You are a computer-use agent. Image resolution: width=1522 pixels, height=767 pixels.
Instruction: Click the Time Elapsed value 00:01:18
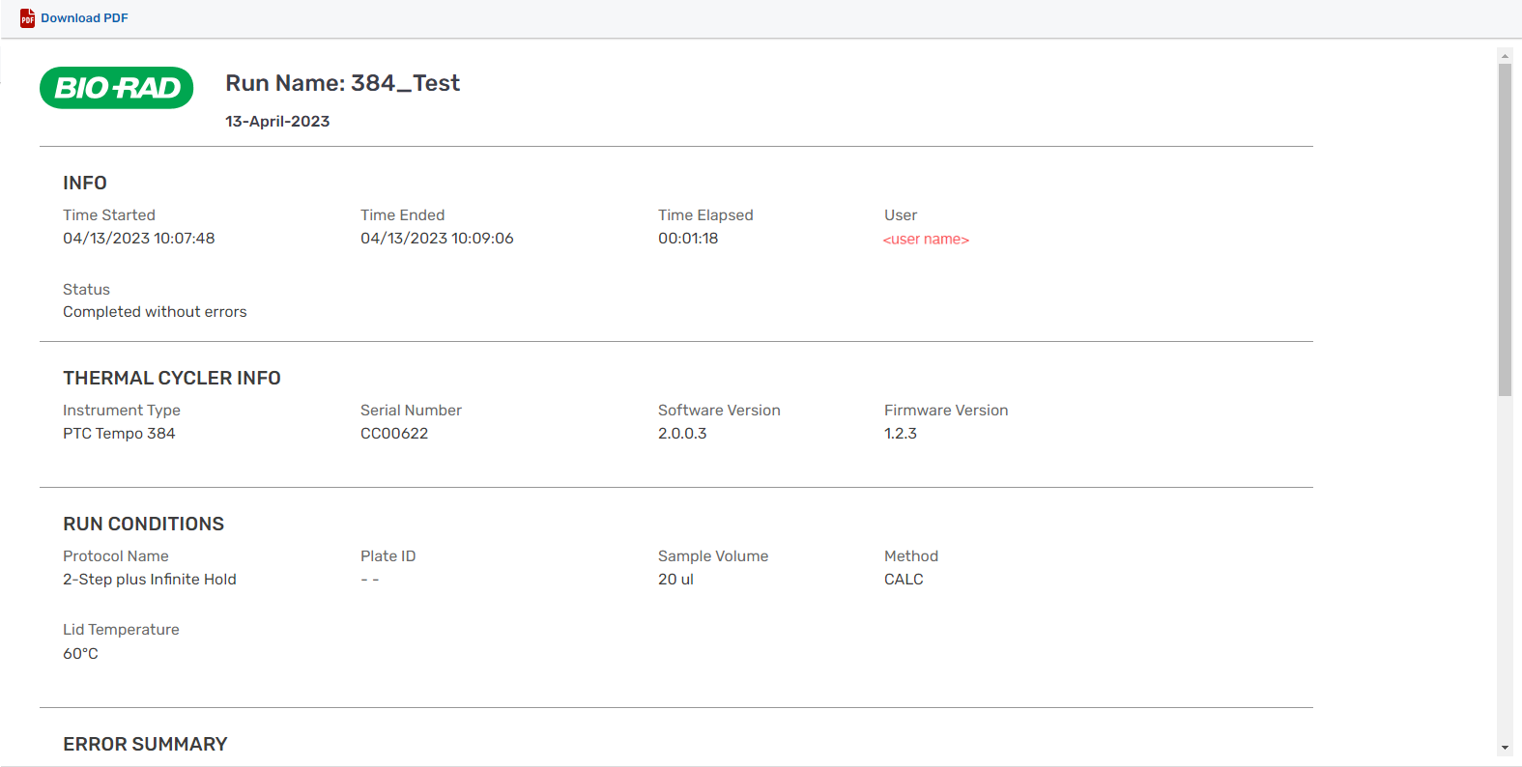[688, 239]
